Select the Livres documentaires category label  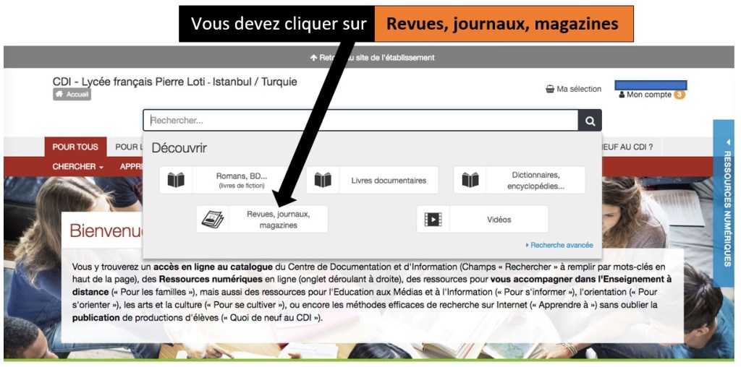(389, 180)
